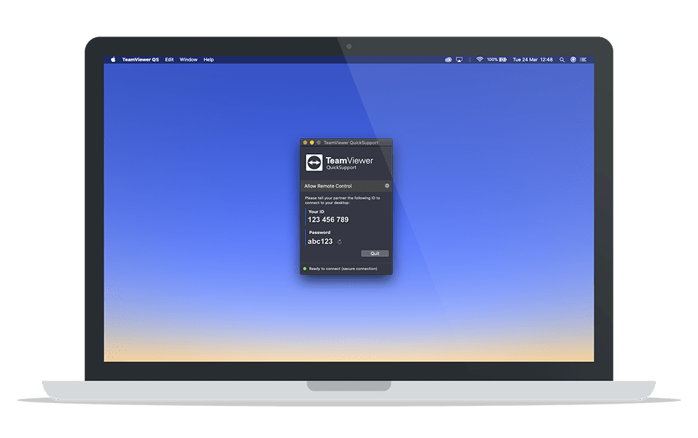Image resolution: width=698 pixels, height=438 pixels.
Task: Open the Help menu
Action: point(209,60)
